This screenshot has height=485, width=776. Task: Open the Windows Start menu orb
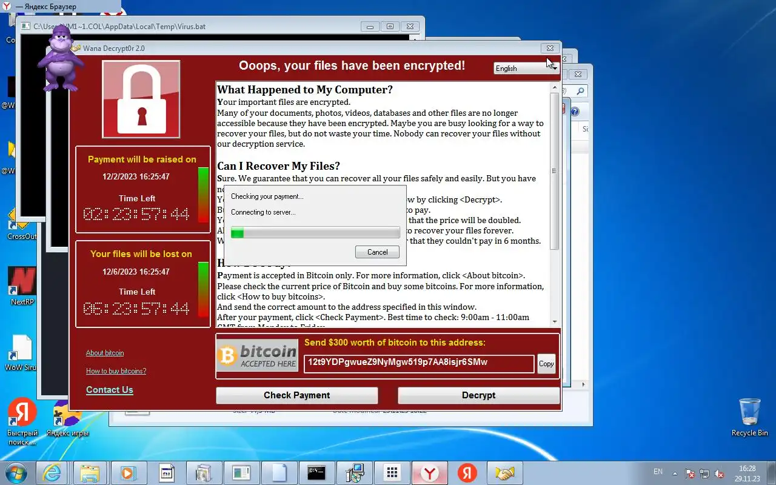[16, 472]
